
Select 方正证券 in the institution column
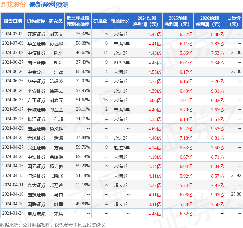[36, 100]
